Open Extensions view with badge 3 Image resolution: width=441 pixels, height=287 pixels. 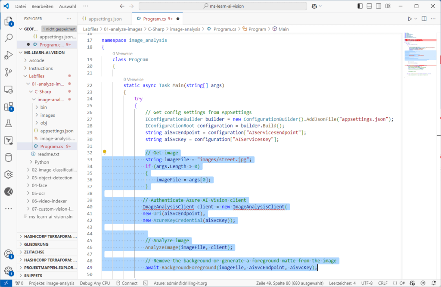tap(9, 106)
